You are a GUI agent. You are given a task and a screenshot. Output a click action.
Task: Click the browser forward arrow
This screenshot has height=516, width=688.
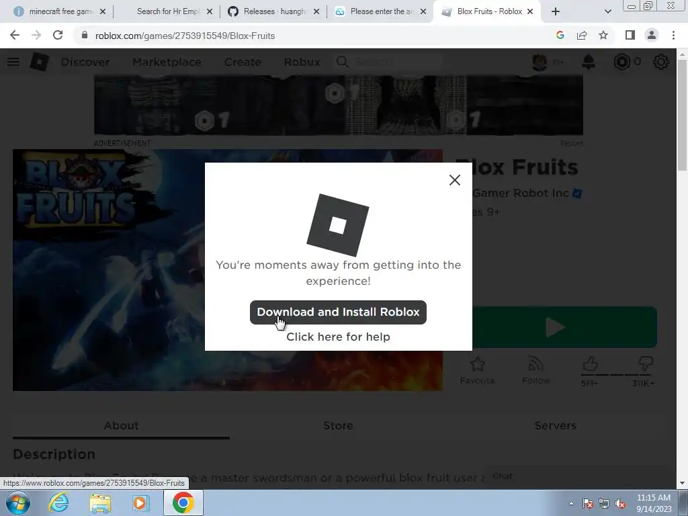[36, 36]
